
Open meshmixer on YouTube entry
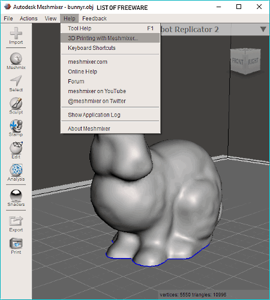(110, 91)
